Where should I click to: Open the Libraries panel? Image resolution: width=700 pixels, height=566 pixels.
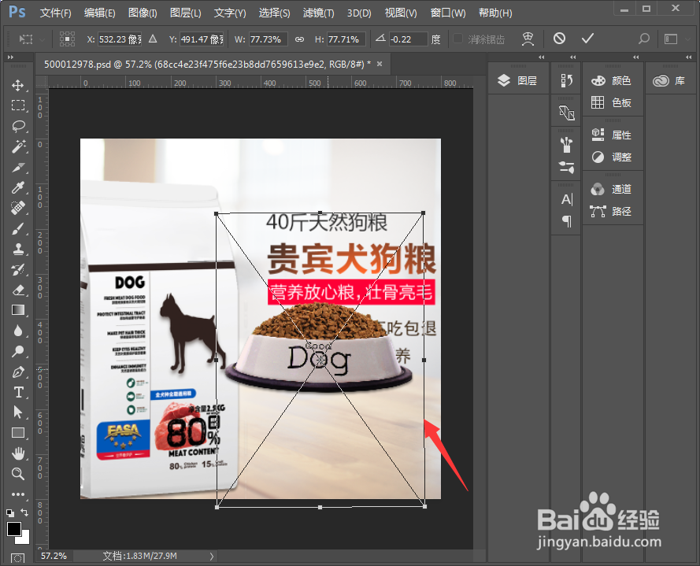tap(669, 81)
